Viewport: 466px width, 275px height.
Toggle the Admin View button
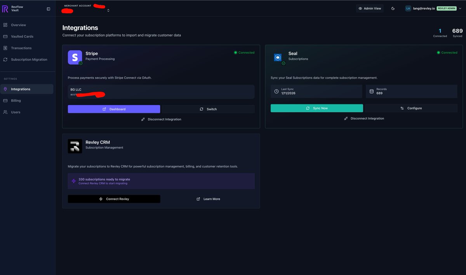point(370,9)
